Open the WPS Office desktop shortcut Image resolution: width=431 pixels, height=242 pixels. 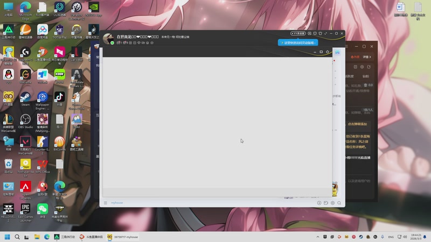pos(43,165)
